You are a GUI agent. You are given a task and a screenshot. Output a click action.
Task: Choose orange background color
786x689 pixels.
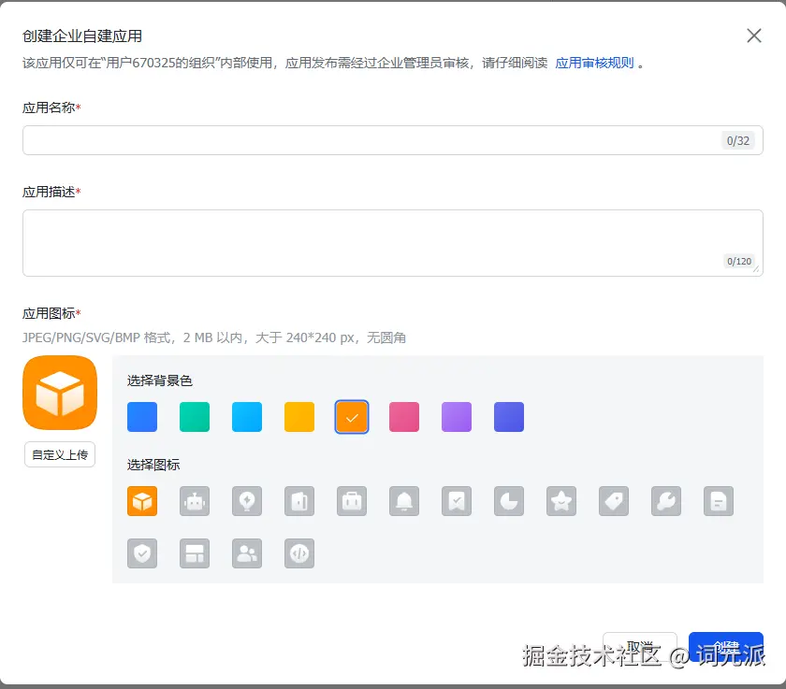[x=352, y=417]
